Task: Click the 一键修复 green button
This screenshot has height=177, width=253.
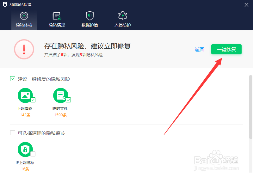Action: [226, 49]
